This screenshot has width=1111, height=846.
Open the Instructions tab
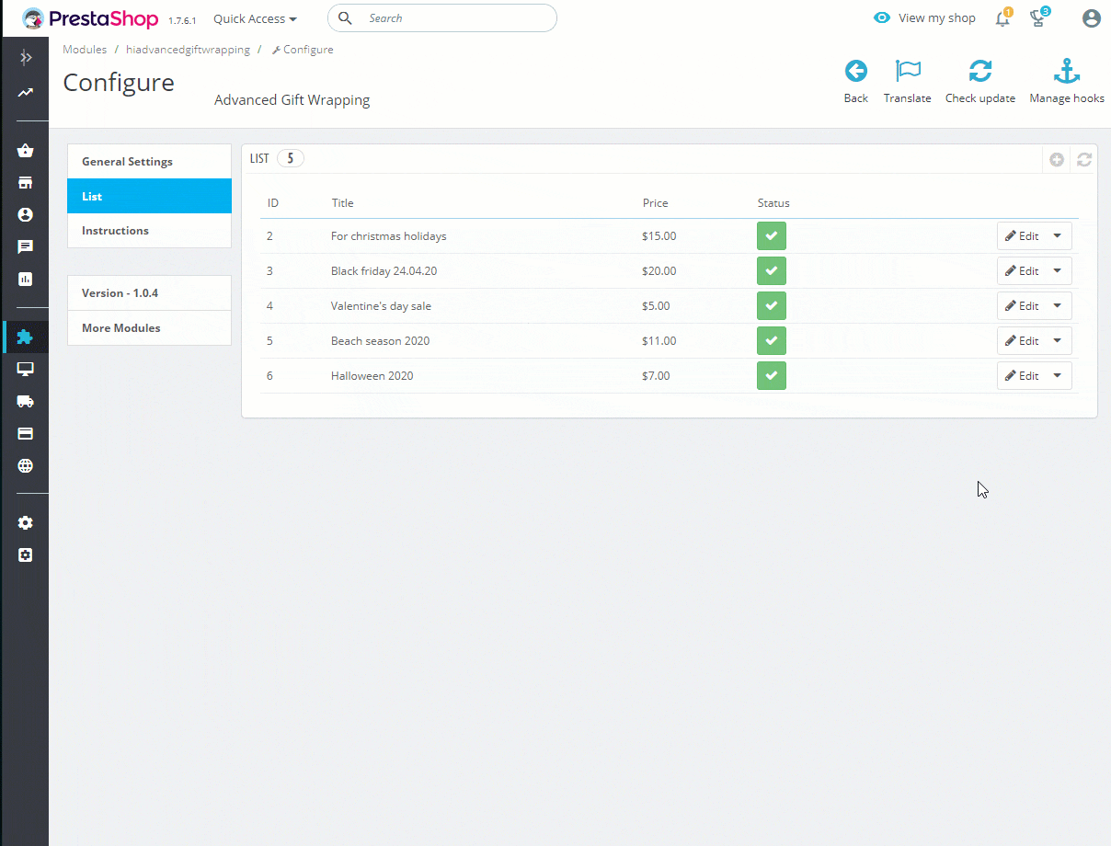pyautogui.click(x=149, y=231)
